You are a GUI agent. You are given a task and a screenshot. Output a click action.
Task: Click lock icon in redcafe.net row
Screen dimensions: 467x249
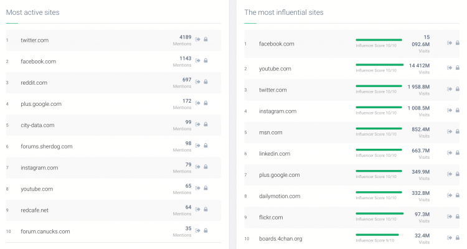205,209
